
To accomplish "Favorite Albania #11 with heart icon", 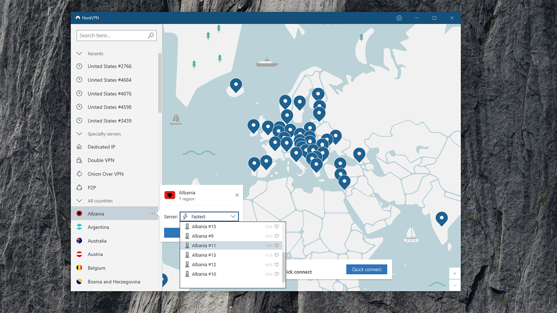I will tap(277, 246).
